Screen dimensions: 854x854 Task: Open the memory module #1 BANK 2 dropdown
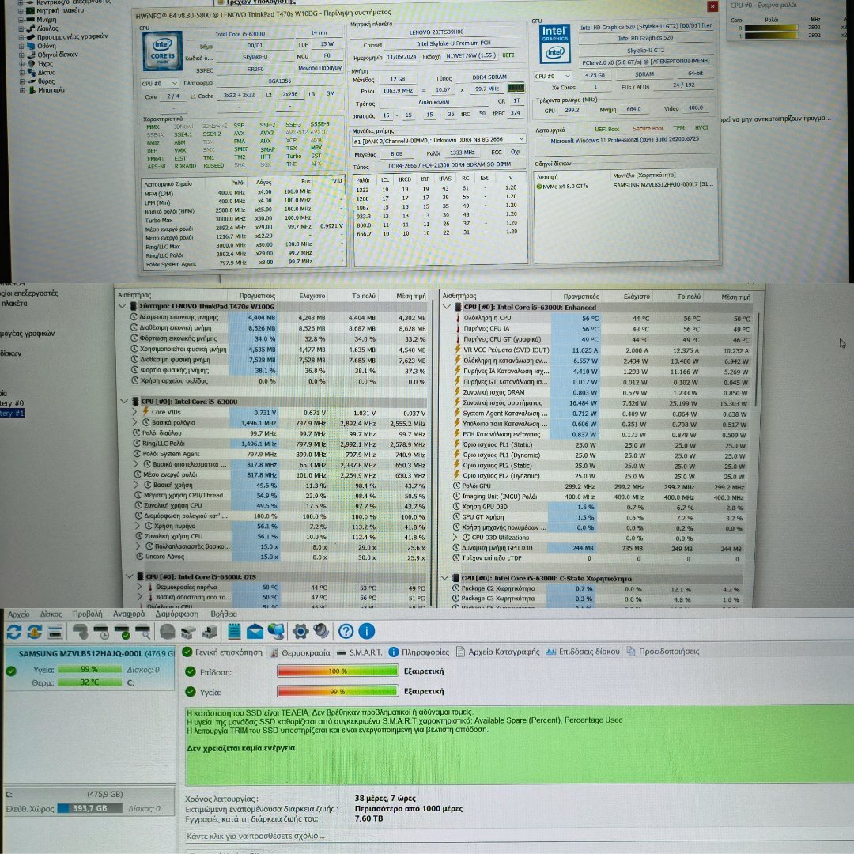point(438,141)
